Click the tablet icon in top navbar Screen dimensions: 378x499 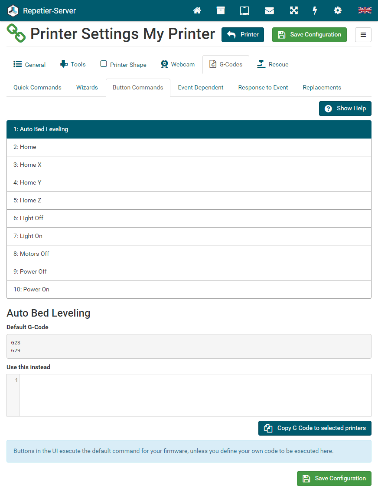pyautogui.click(x=244, y=10)
